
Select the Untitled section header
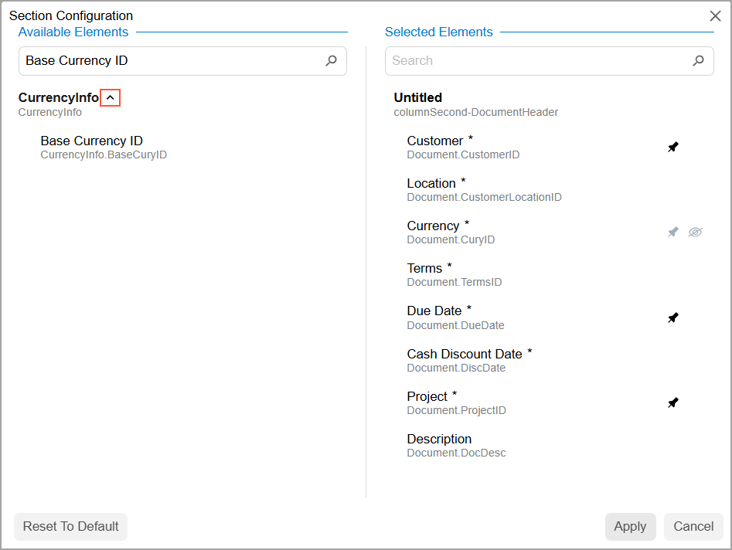click(x=418, y=98)
